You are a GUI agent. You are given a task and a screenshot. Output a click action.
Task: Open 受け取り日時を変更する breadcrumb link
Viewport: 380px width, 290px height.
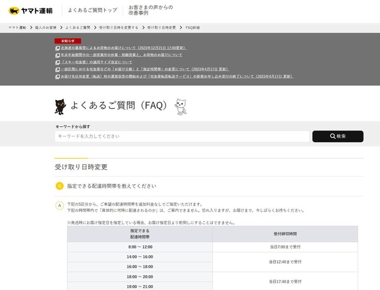pyautogui.click(x=118, y=28)
